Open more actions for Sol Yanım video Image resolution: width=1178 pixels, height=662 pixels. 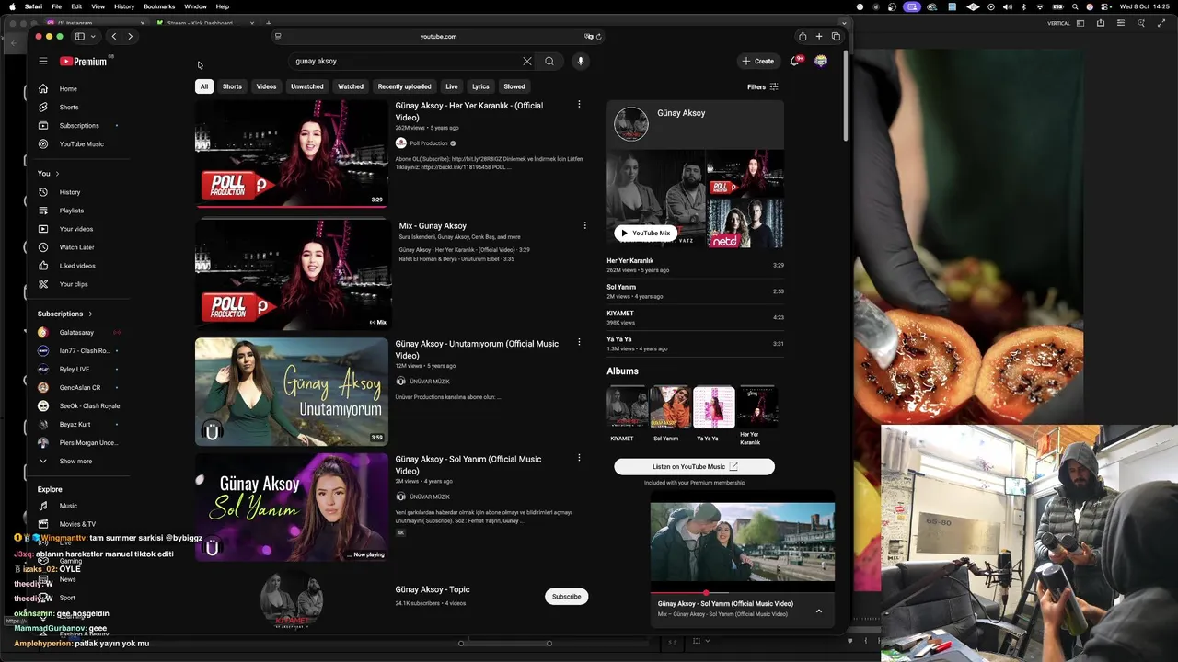pos(579,457)
